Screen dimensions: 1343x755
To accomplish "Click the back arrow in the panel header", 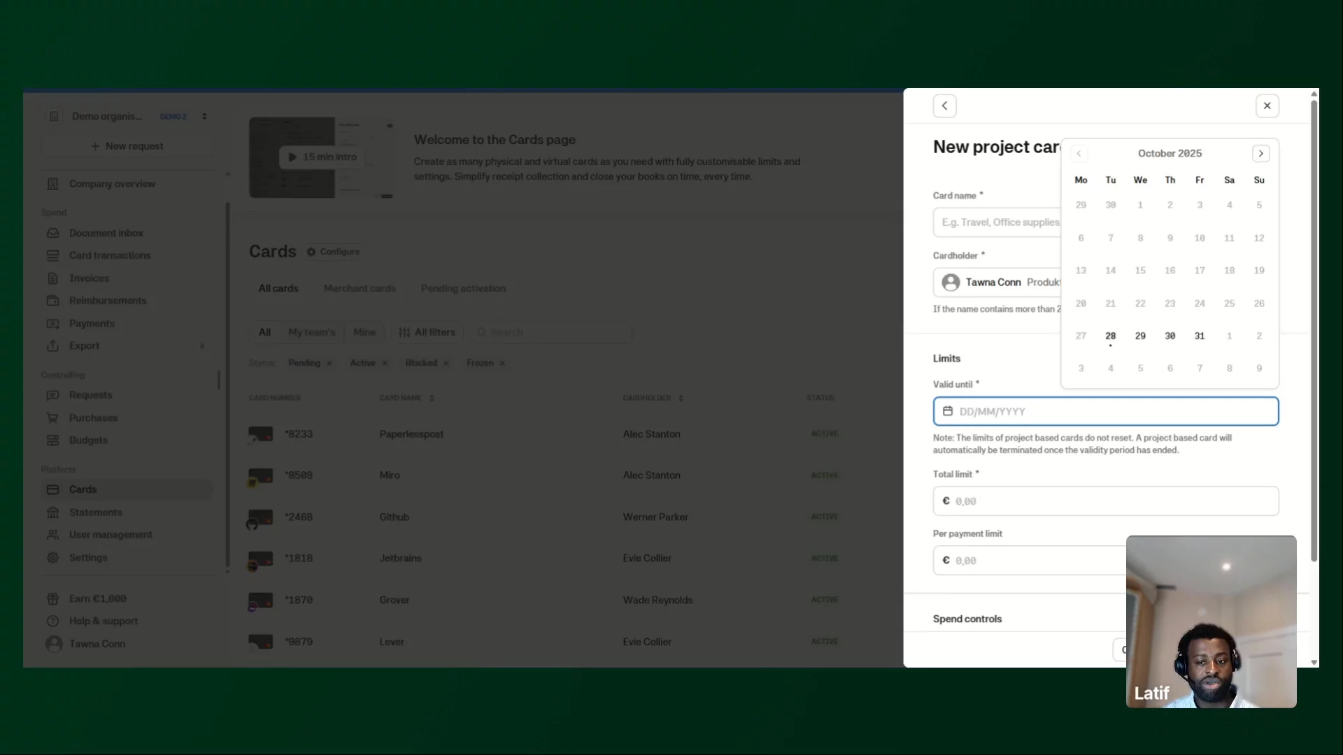I will click(944, 106).
